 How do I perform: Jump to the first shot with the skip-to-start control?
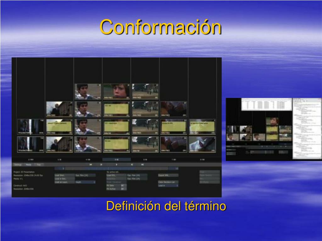(x=91, y=164)
